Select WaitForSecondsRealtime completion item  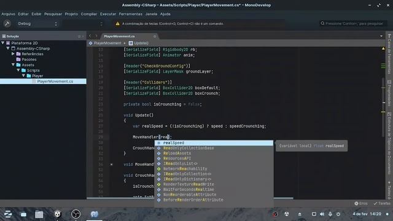[x=214, y=190]
